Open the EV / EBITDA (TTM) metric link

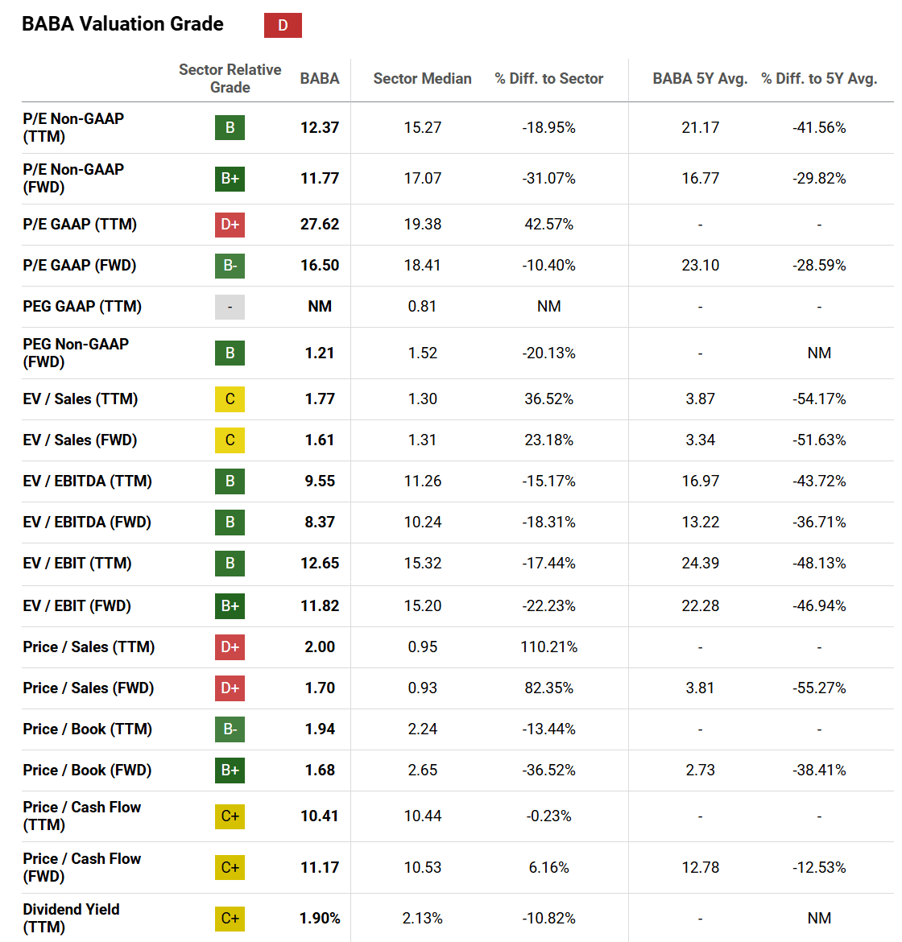click(87, 481)
